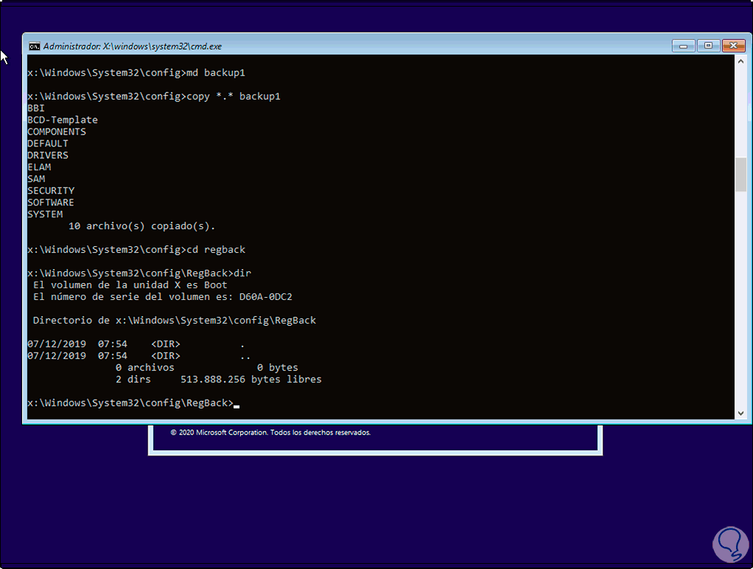Click the '<DIR> ..' parent directory row
753x569 pixels.
[139, 355]
